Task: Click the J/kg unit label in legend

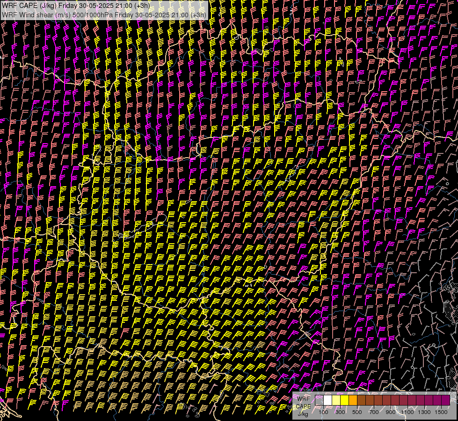Action: click(x=303, y=414)
